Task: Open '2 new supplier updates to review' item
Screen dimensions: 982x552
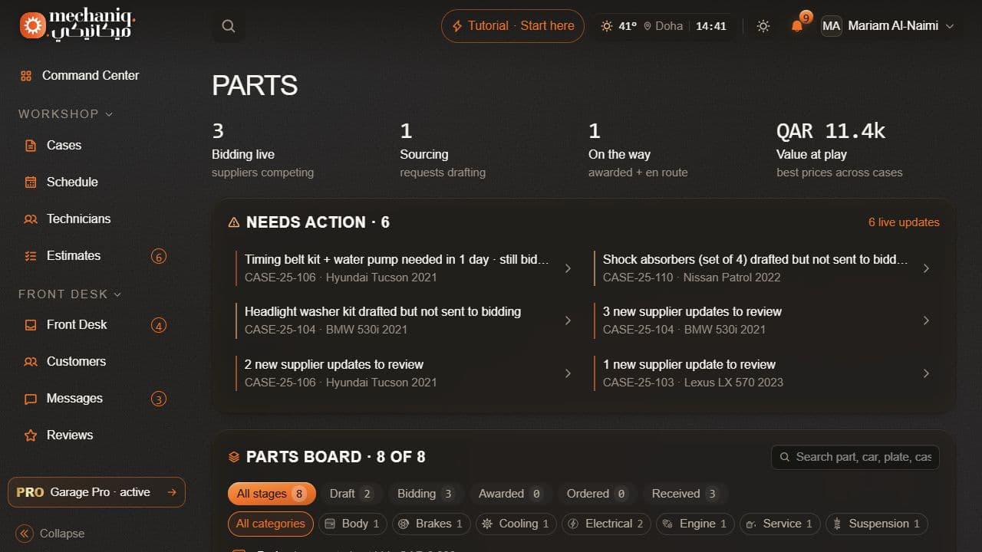Action: 406,373
